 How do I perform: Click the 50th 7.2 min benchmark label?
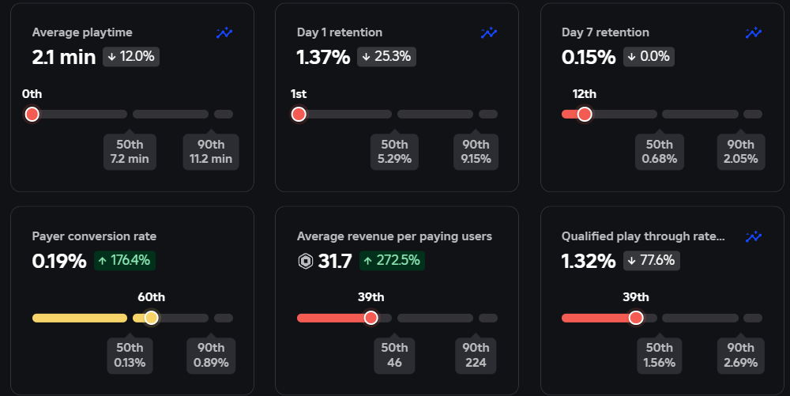coord(130,152)
